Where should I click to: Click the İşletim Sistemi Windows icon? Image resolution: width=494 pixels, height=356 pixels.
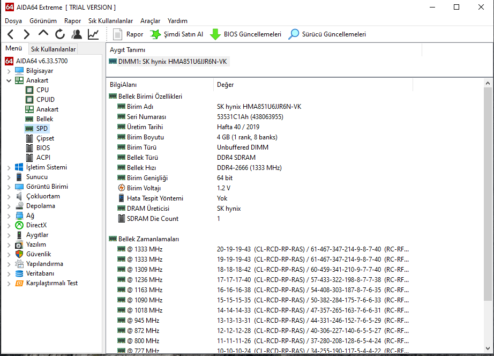19,167
